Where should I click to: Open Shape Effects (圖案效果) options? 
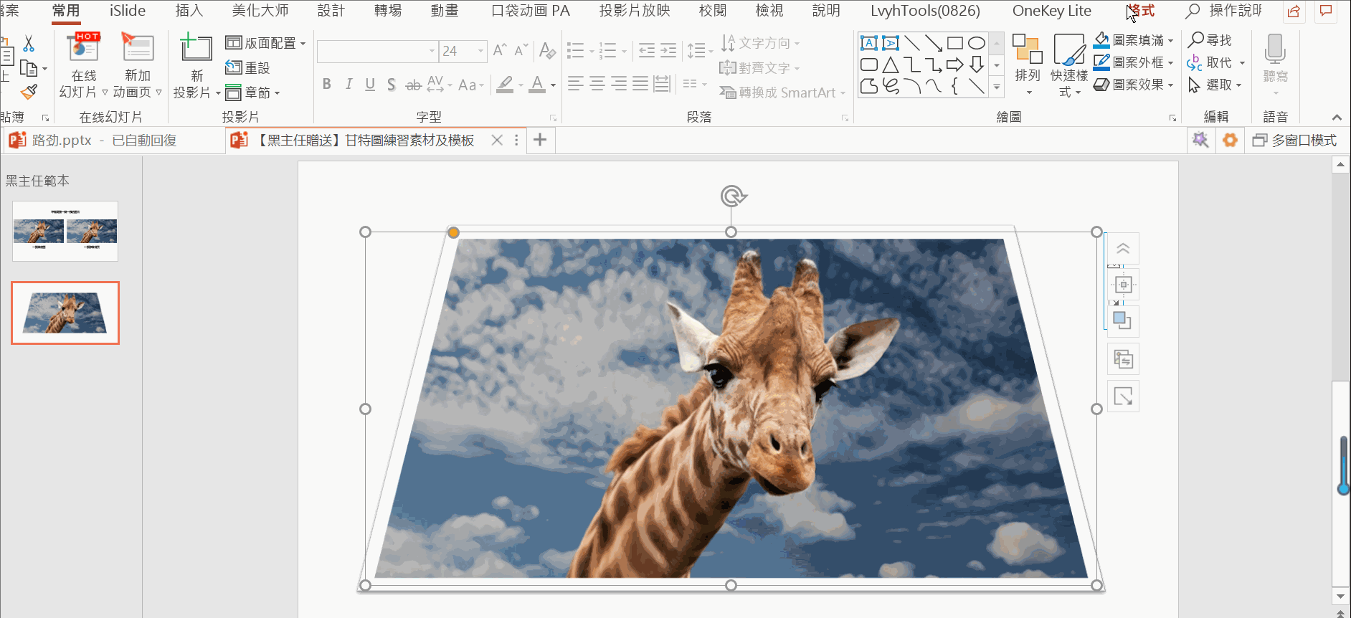point(1134,85)
